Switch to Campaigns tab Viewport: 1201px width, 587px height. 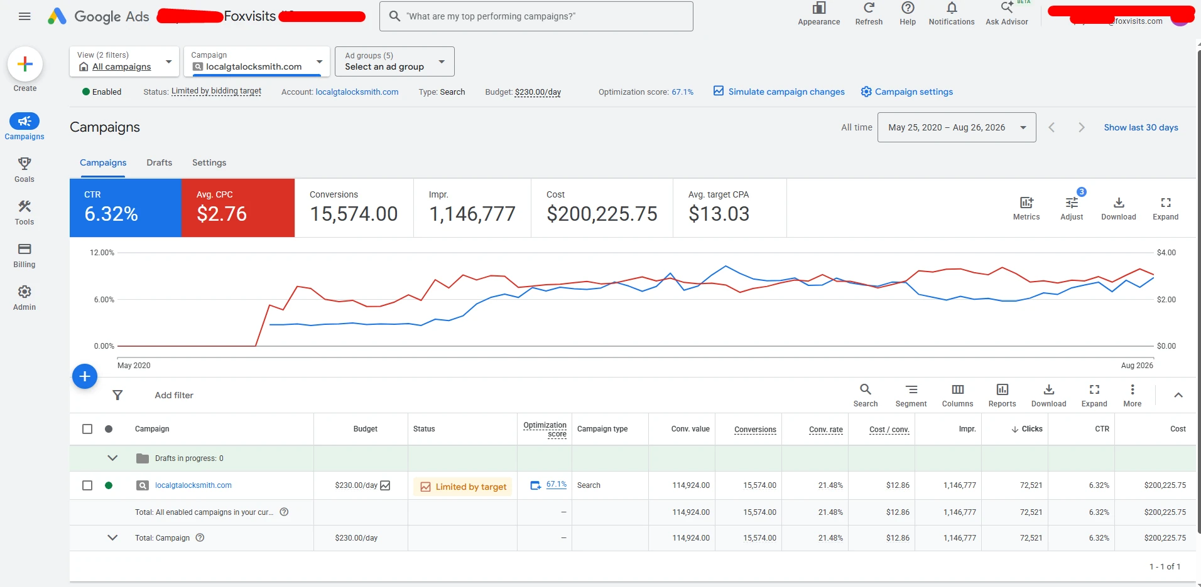103,162
